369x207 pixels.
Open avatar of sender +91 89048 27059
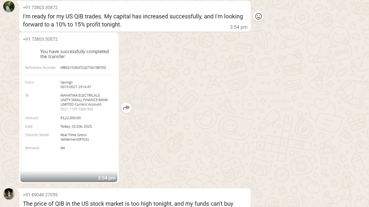(9, 194)
